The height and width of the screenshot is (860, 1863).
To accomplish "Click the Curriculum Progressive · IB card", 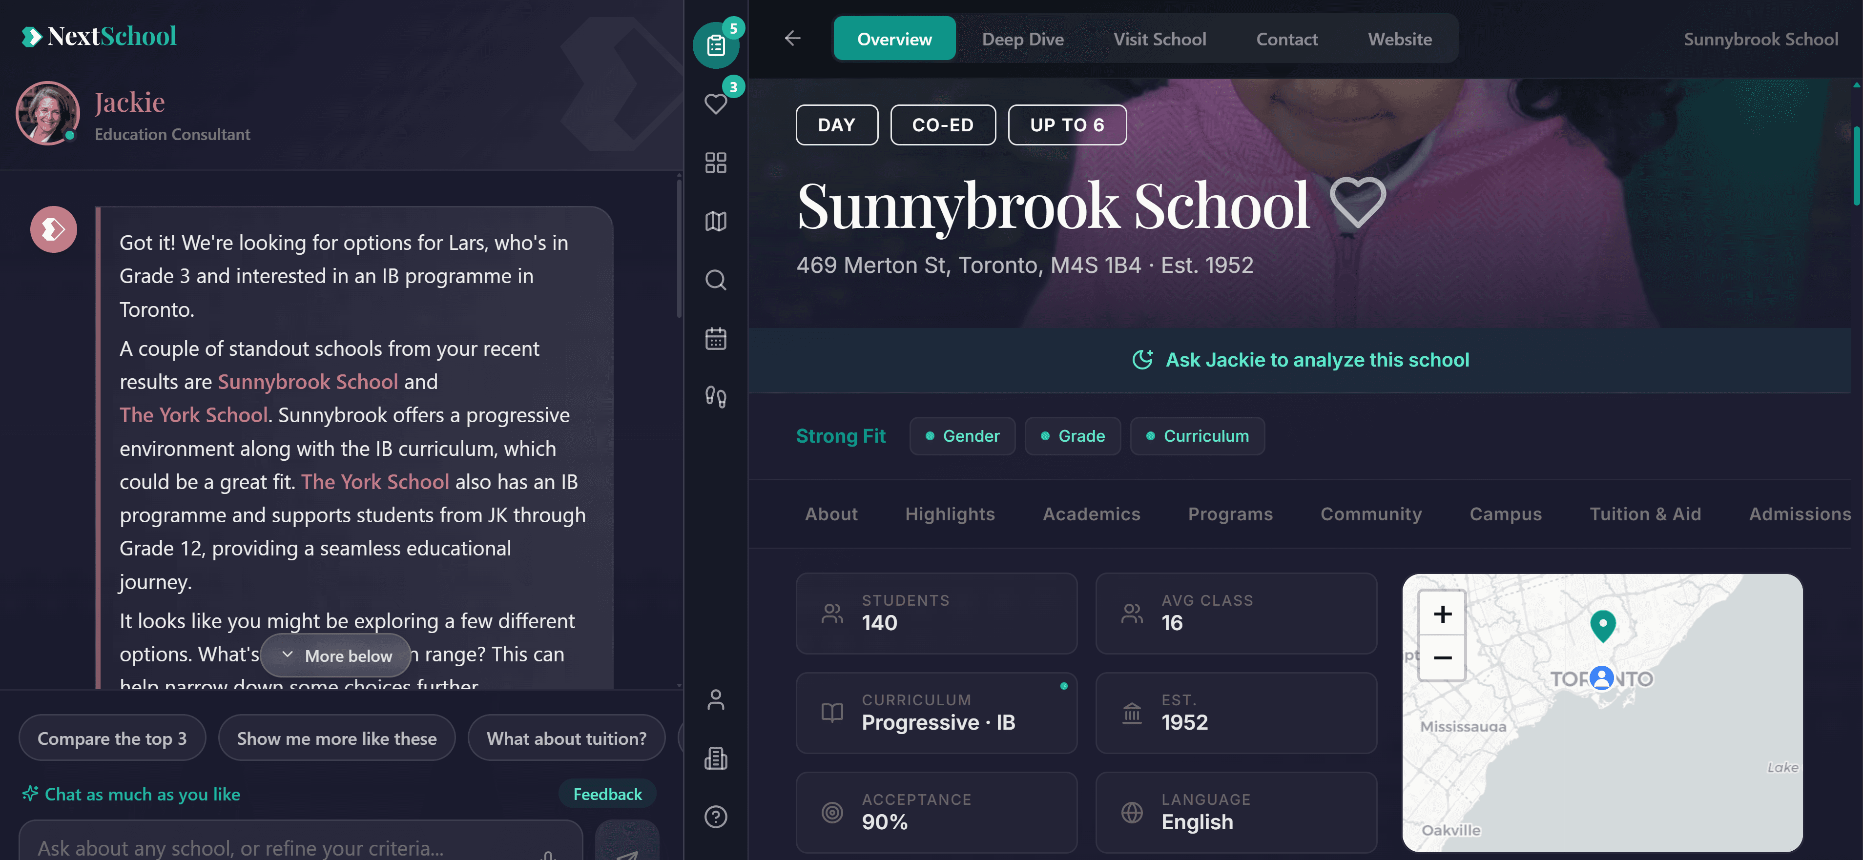I will 936,713.
